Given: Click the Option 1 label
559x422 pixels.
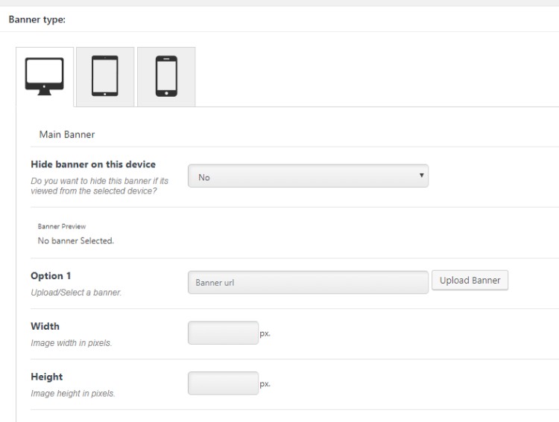Looking at the screenshot, I should pos(51,276).
